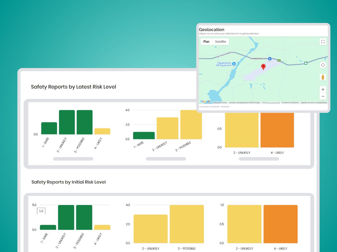Viewport: 337px width, 252px height.
Task: Zoom out on the map
Action: click(323, 96)
